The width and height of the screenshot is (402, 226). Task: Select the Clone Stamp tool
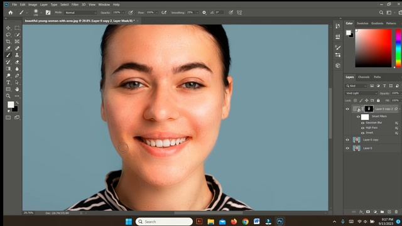[17, 55]
